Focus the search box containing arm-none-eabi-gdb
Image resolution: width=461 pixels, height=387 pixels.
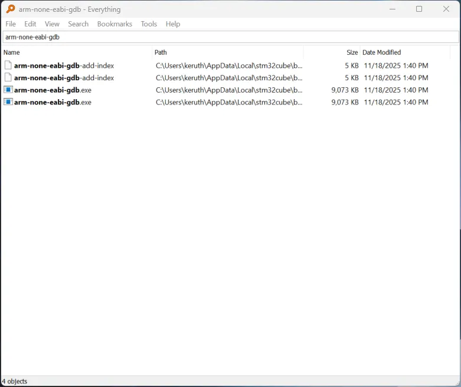(x=231, y=37)
